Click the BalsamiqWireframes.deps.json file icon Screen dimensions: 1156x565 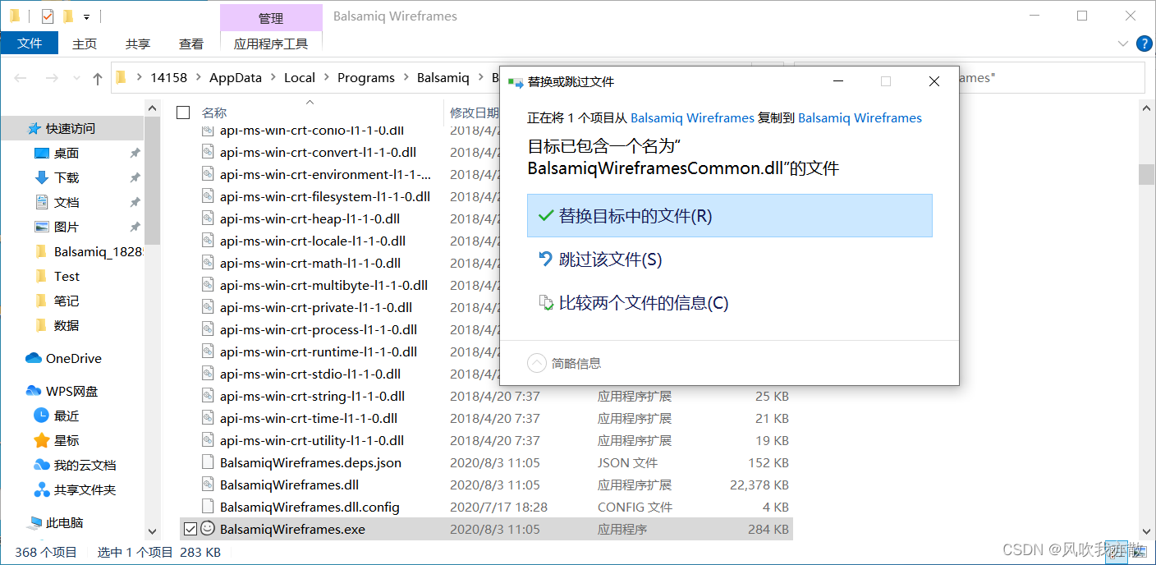click(x=208, y=462)
